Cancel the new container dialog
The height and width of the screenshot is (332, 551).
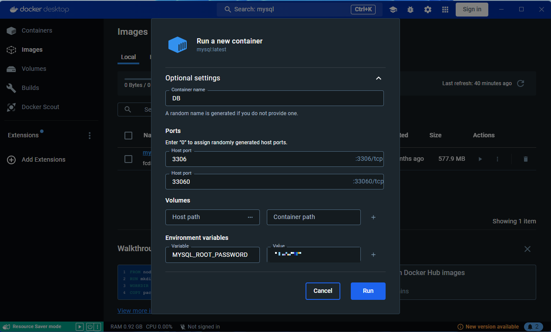323,291
